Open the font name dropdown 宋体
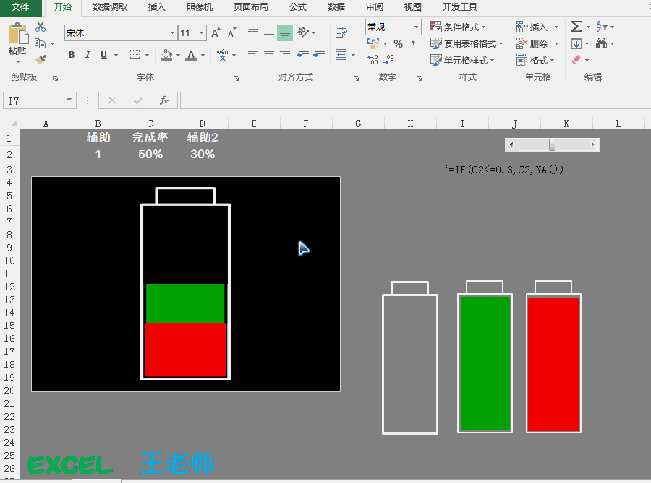The image size is (651, 483). tap(172, 32)
